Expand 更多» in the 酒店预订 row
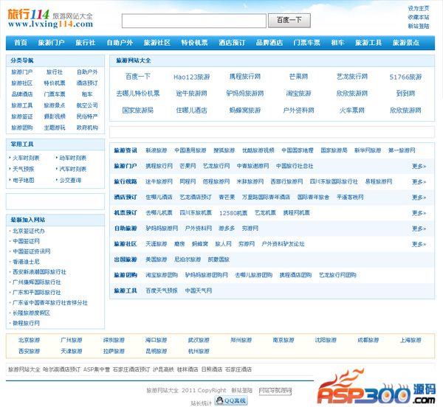Image resolution: width=443 pixels, height=407 pixels. (x=419, y=197)
